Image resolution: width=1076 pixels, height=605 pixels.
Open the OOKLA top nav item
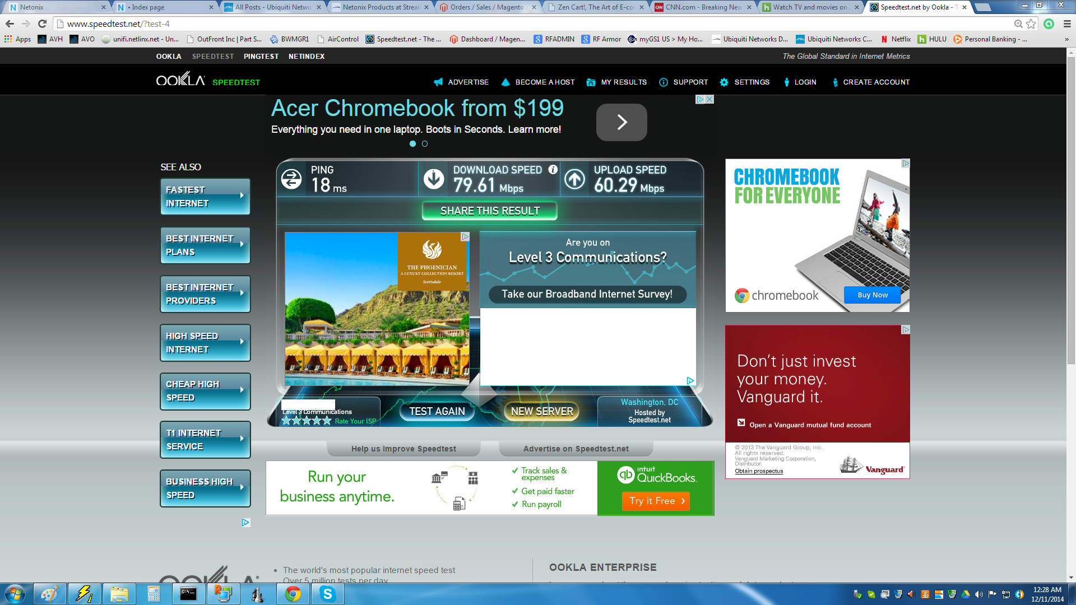pyautogui.click(x=169, y=57)
